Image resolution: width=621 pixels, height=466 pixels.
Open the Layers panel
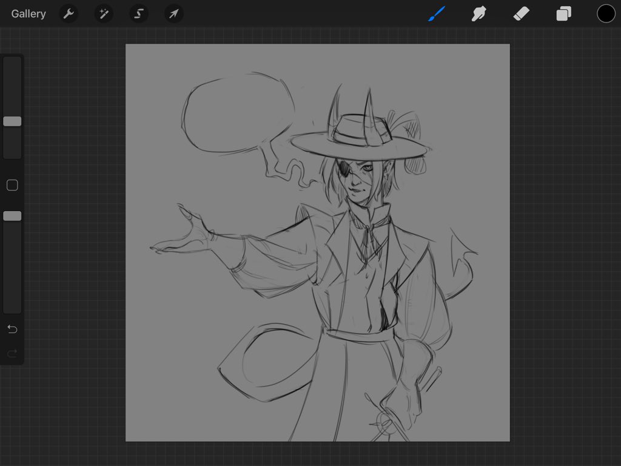pyautogui.click(x=563, y=13)
